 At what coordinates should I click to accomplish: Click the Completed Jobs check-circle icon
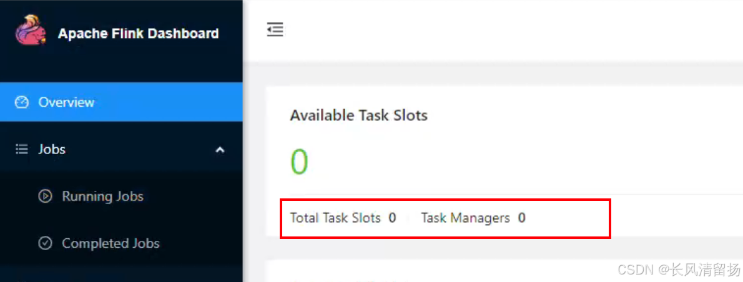point(45,243)
